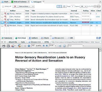
Task: Zoom out of the PDF
Action: [x=44, y=46]
